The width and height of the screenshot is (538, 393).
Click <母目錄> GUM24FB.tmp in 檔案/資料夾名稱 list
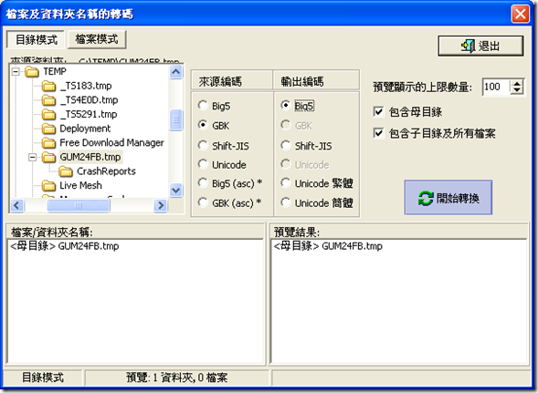65,246
